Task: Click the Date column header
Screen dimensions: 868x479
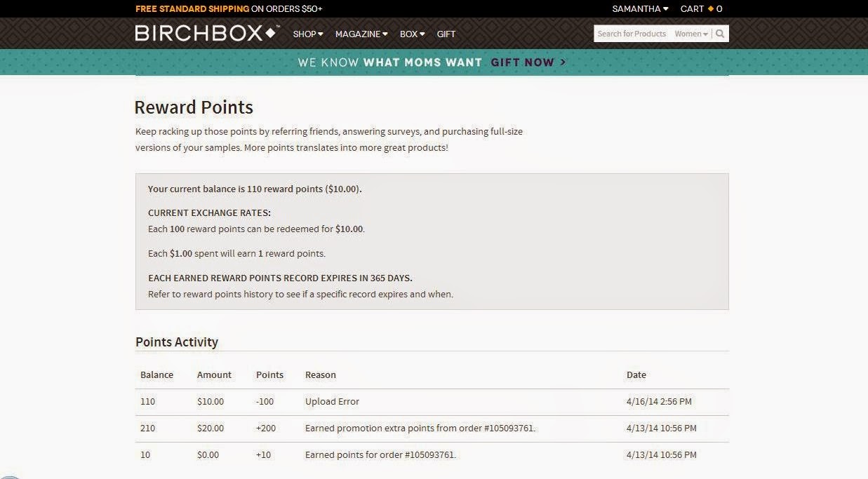Action: click(636, 375)
